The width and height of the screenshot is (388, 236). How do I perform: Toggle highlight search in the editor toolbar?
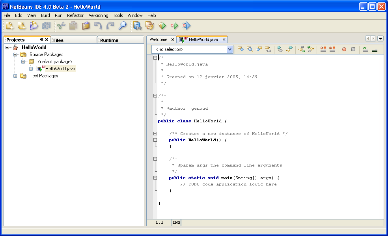(268, 49)
